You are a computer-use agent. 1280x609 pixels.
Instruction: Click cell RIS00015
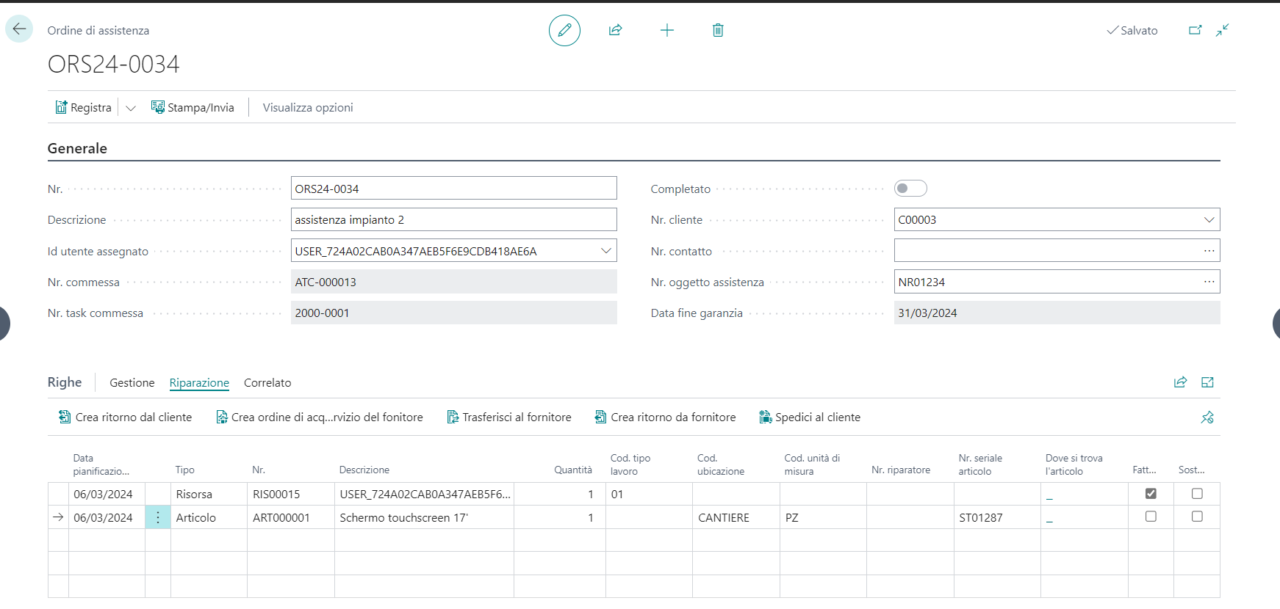tap(291, 494)
